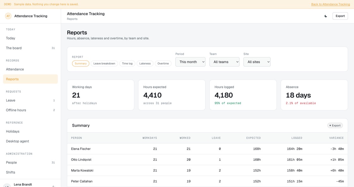Click Elena Fischer expected 168h
The image size is (354, 187).
[x=257, y=149]
